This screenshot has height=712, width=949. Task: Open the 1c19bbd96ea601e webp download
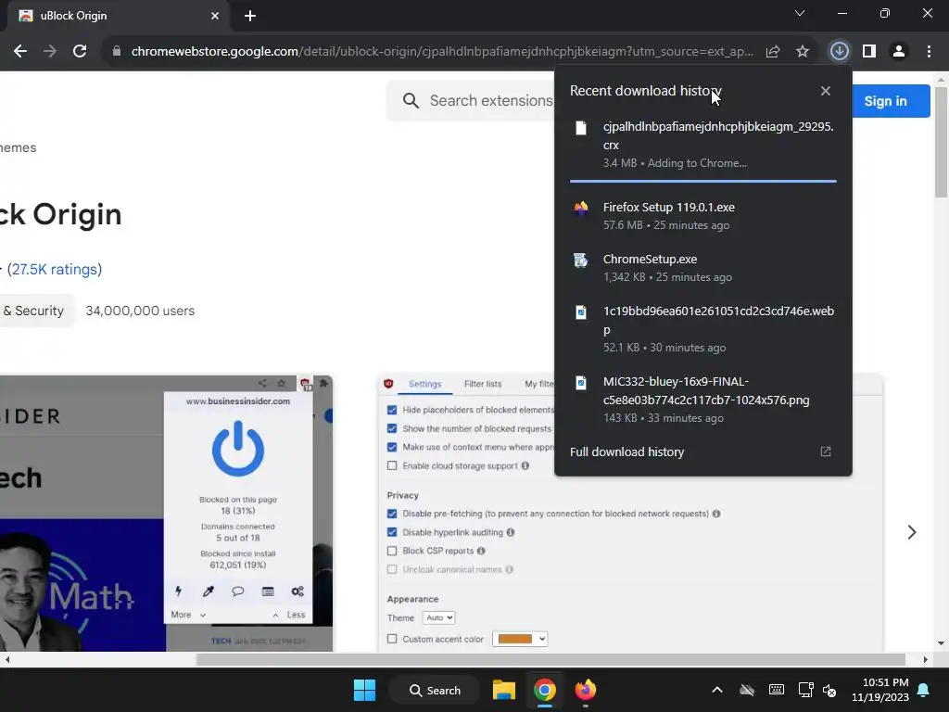[703, 329]
